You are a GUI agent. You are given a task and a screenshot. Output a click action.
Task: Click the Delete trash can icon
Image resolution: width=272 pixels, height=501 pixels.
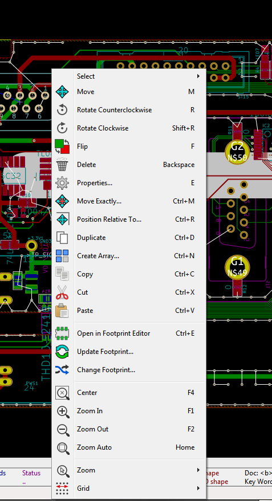click(62, 165)
